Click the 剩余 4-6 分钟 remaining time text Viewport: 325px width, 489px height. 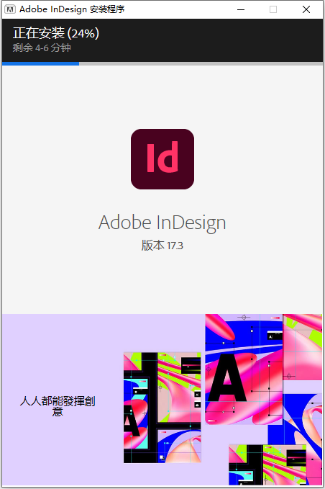42,48
